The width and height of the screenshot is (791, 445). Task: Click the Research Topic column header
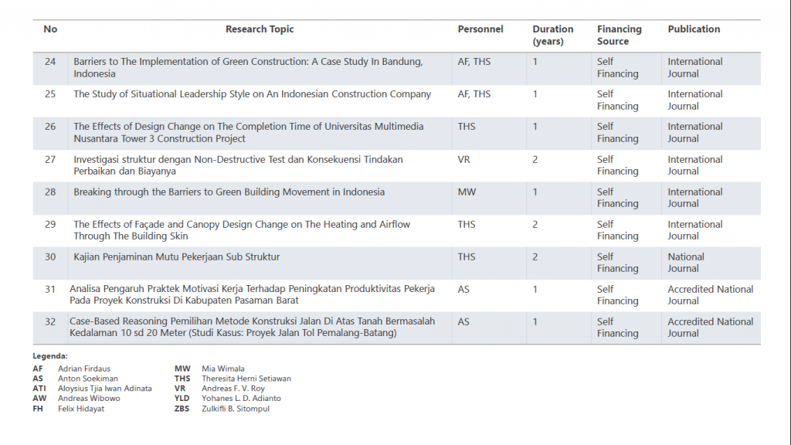coord(260,29)
